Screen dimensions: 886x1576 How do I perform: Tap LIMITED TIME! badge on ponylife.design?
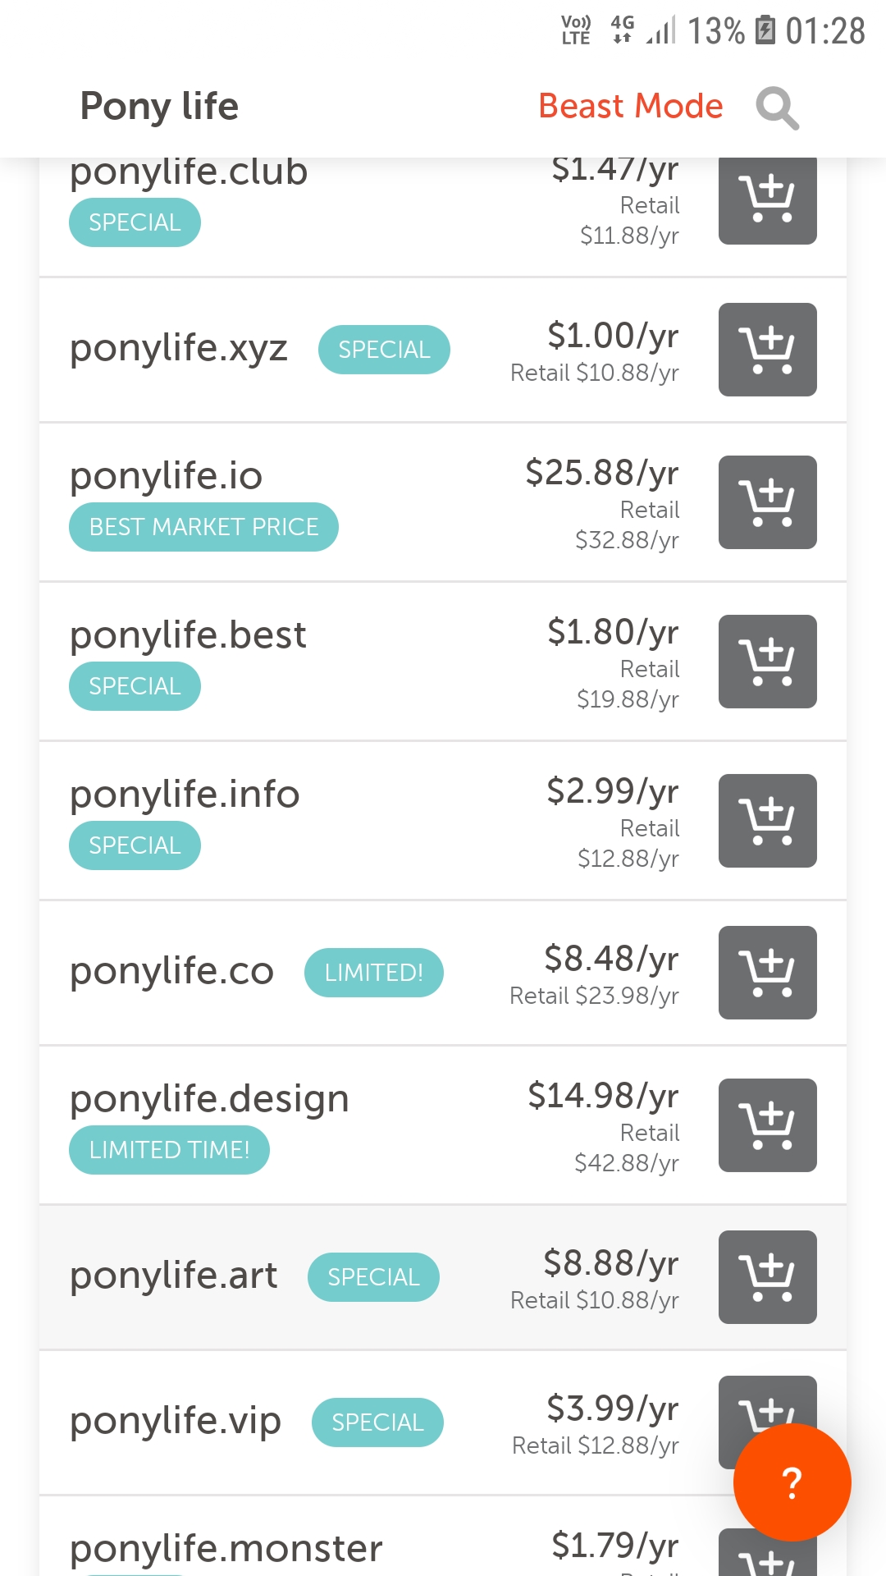tap(169, 1150)
